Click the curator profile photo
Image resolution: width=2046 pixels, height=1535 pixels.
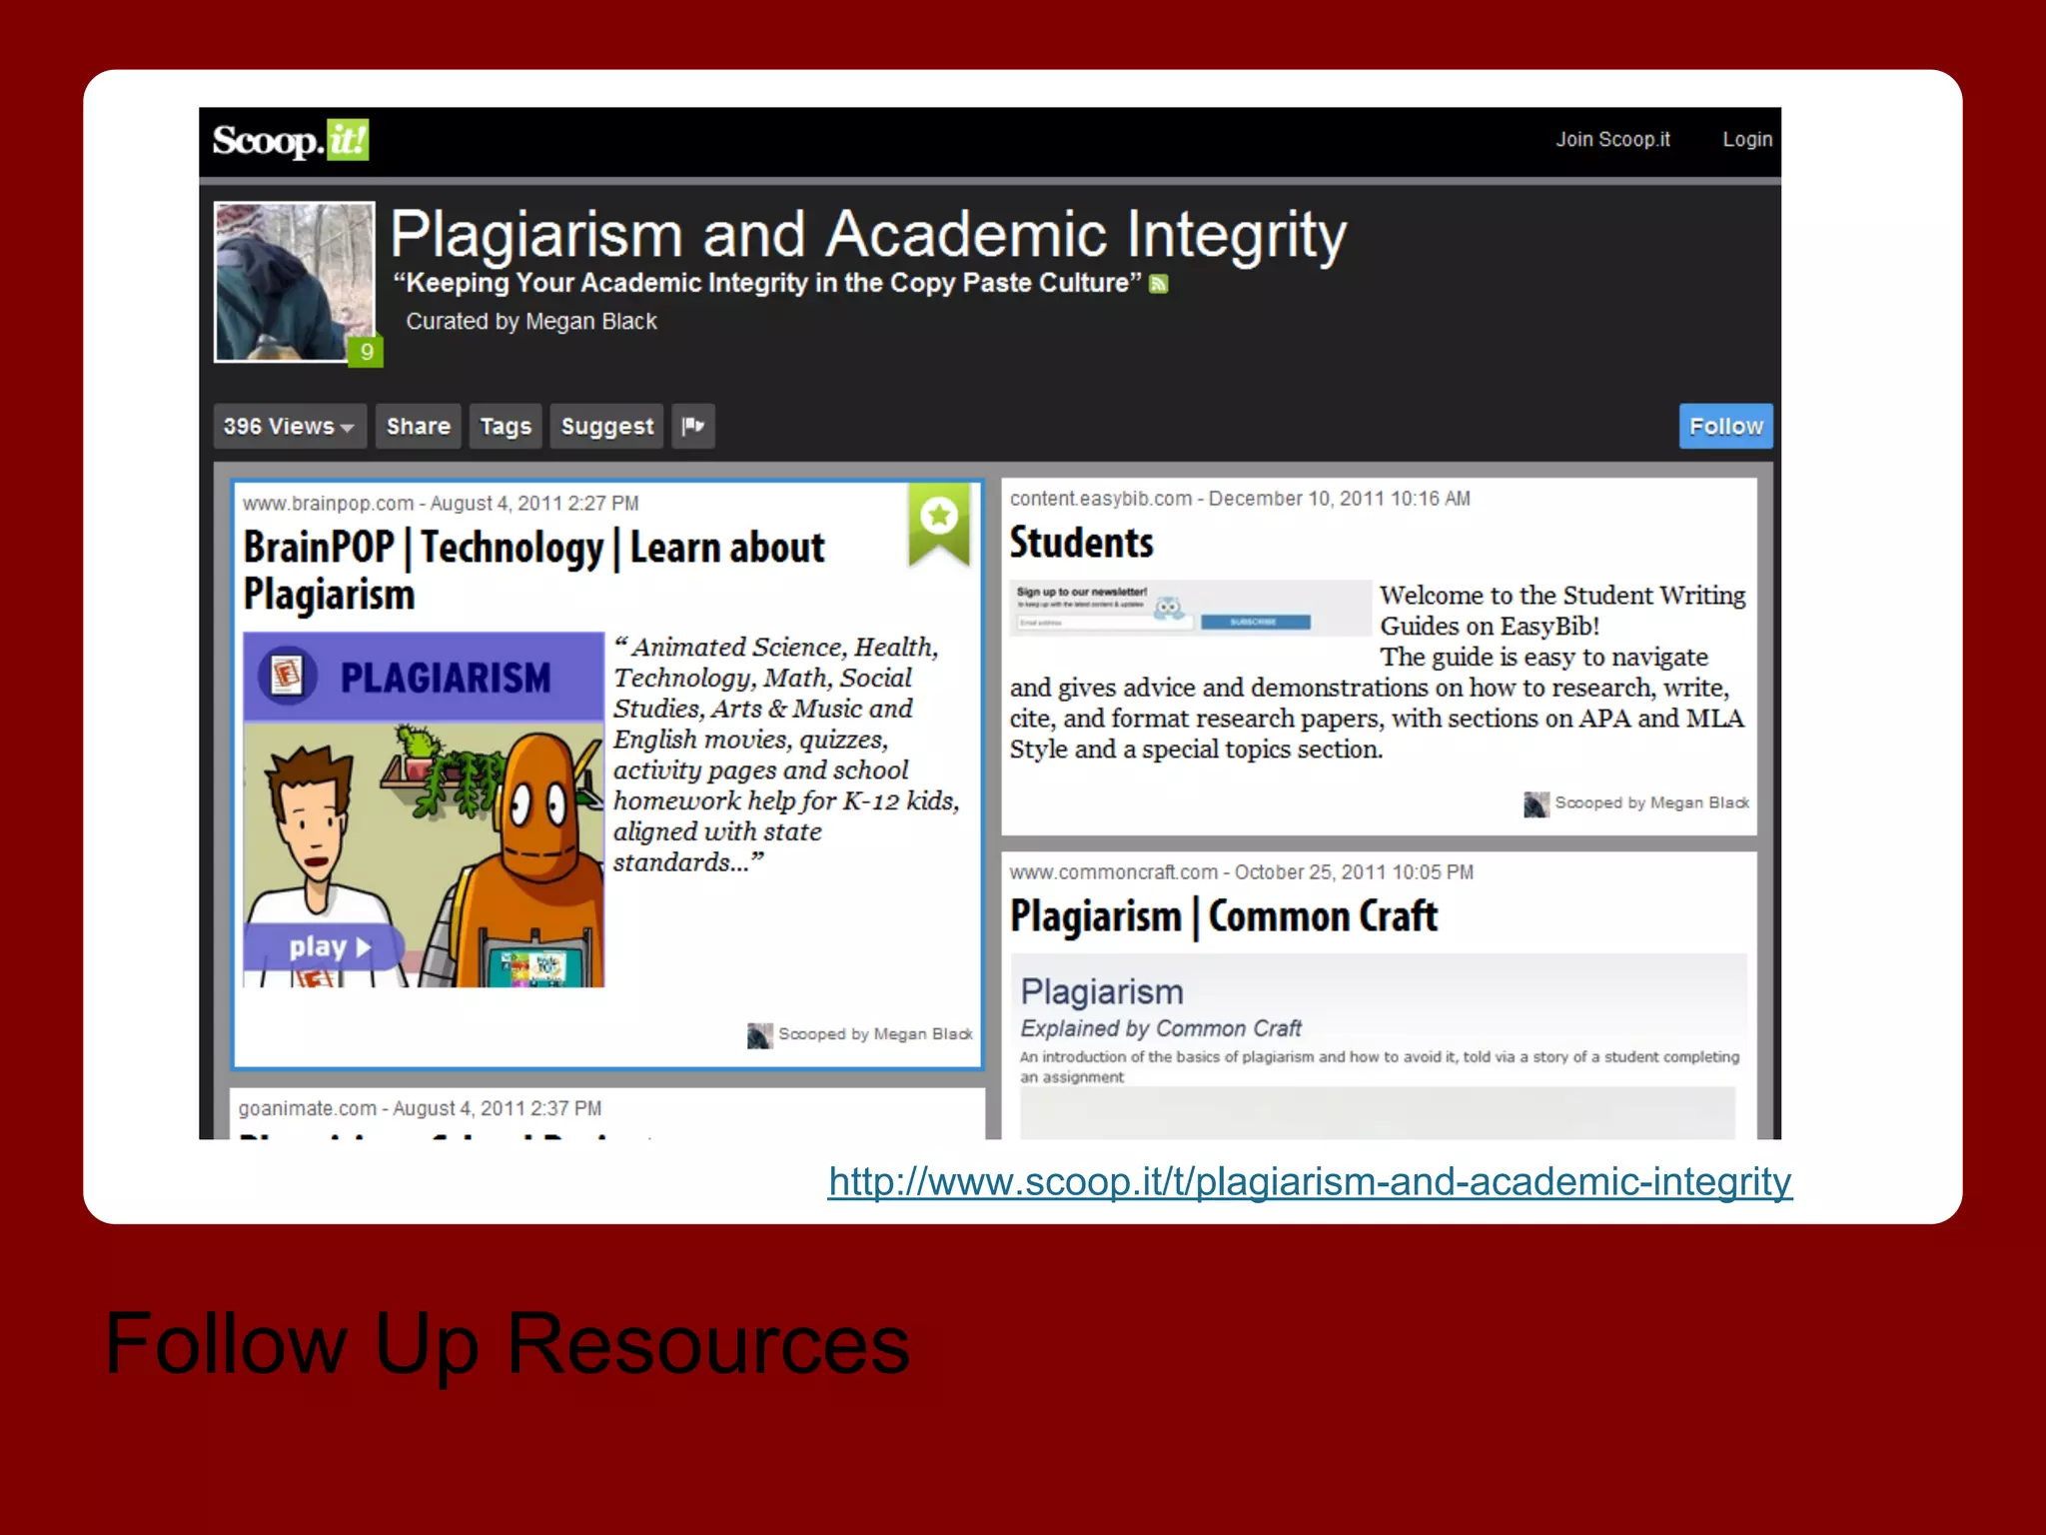(x=295, y=282)
